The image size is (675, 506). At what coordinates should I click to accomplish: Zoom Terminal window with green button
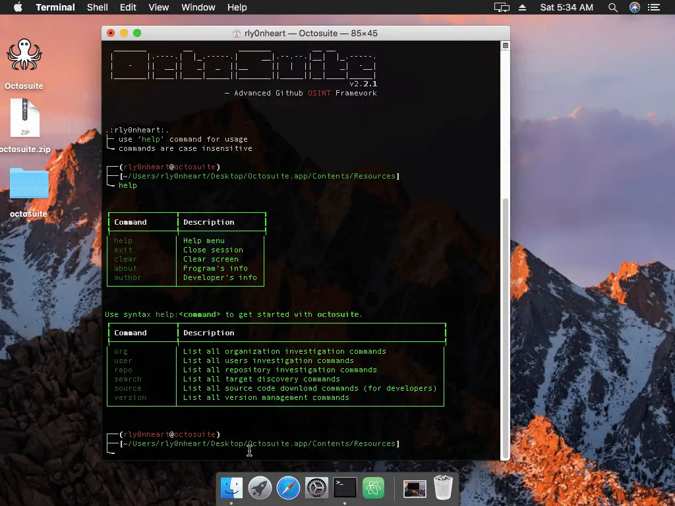coord(137,33)
